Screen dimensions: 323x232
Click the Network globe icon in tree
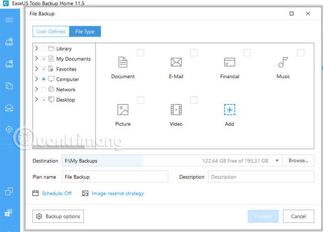point(51,89)
